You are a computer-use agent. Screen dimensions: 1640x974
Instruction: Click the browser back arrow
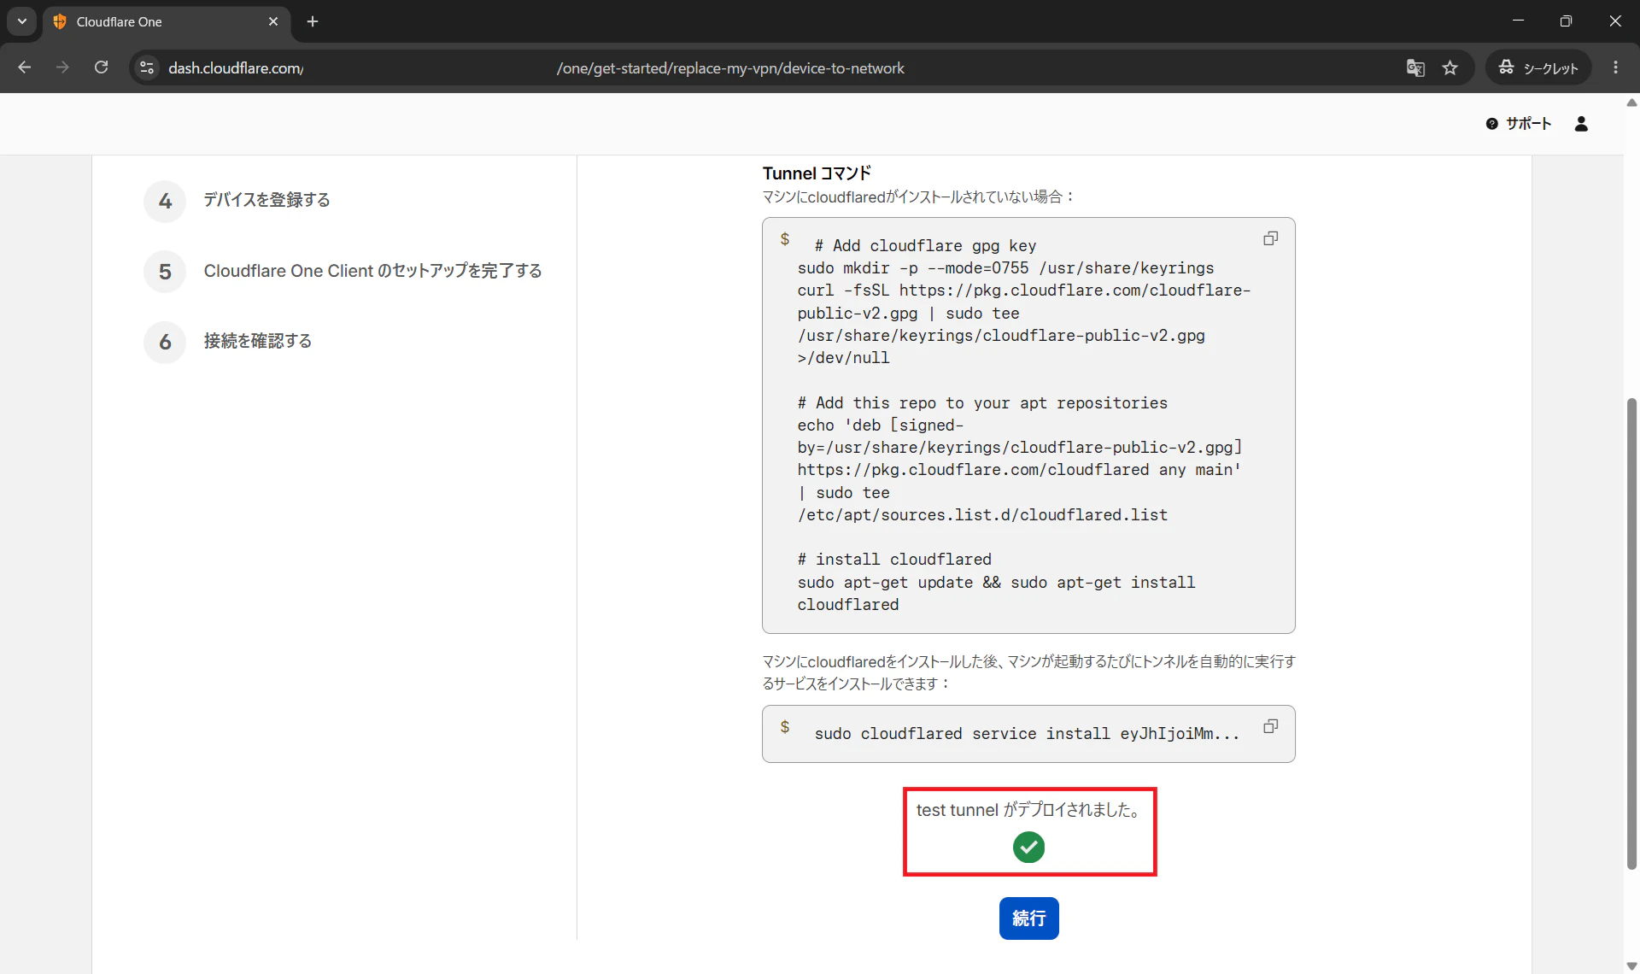click(x=24, y=67)
